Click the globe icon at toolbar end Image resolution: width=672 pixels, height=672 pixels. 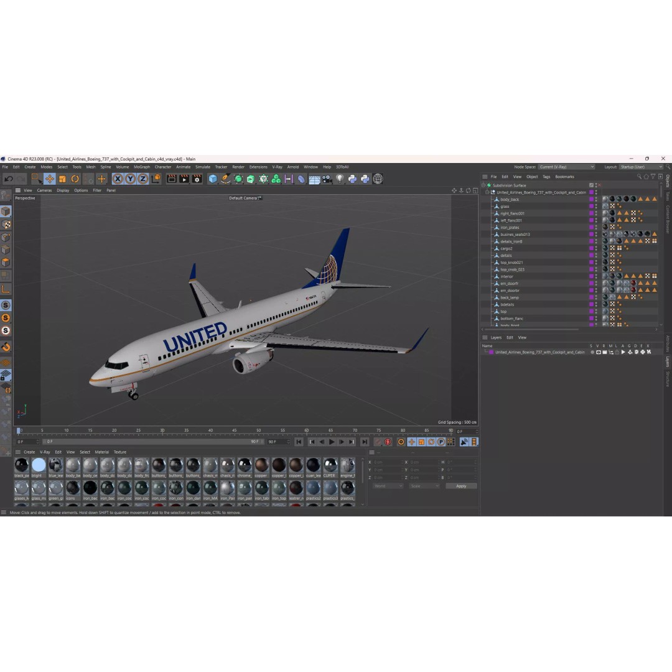pos(378,179)
